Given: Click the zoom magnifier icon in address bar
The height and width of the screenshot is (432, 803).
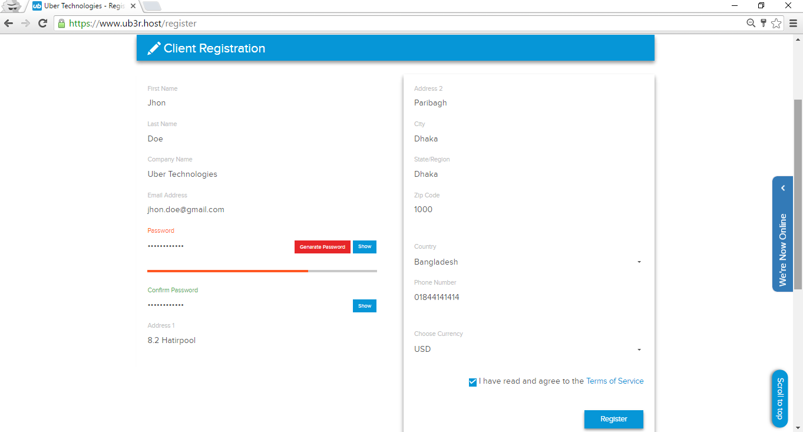Looking at the screenshot, I should [751, 24].
